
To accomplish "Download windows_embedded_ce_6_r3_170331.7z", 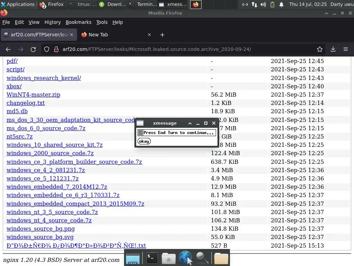I will coord(63,195).
